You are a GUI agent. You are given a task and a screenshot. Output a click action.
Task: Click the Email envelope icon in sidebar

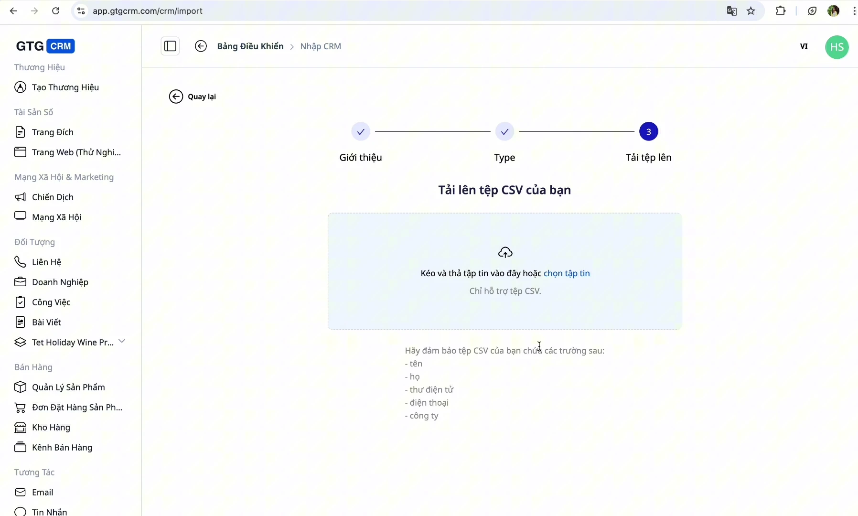(20, 492)
